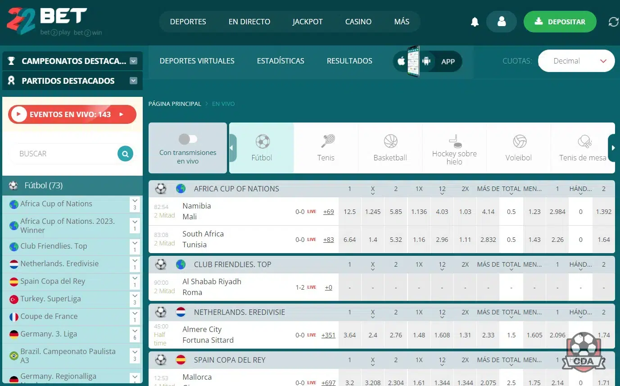This screenshot has height=386, width=620.
Task: Click the ribbon icon of Partidos Destacados
Action: pyautogui.click(x=11, y=81)
